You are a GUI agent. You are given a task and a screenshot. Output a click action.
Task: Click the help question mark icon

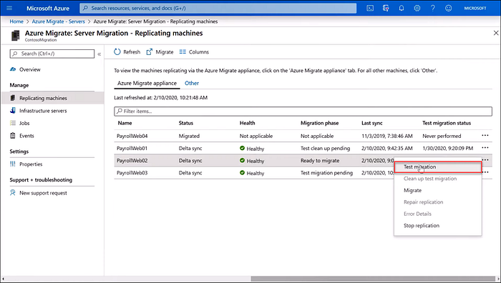tap(432, 9)
